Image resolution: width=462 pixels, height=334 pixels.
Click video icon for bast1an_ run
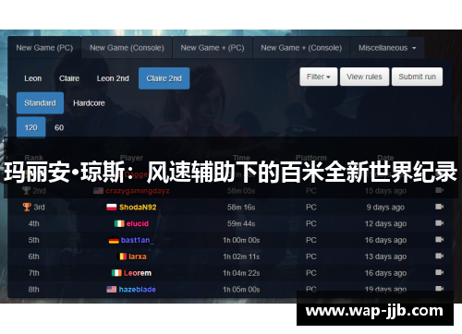click(440, 239)
